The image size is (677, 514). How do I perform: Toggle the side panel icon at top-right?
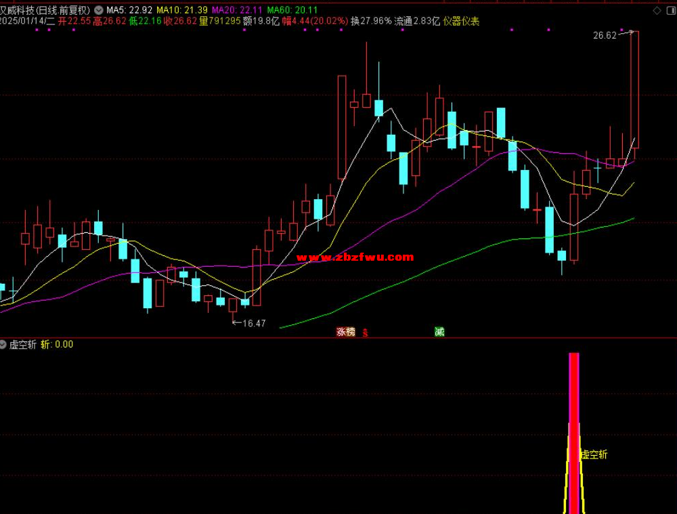tap(672, 11)
